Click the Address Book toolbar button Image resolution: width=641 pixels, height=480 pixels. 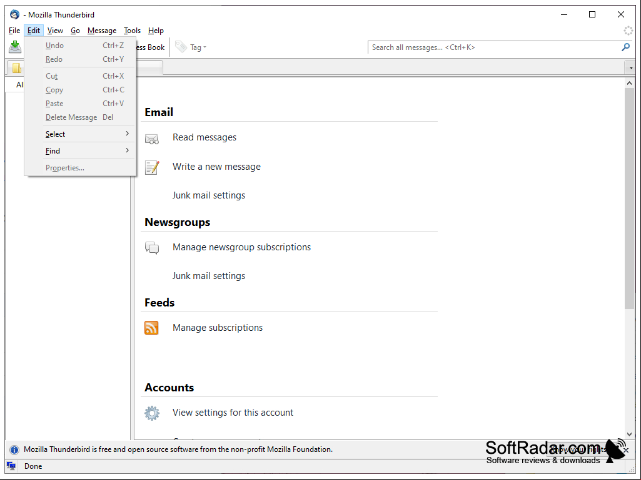151,47
